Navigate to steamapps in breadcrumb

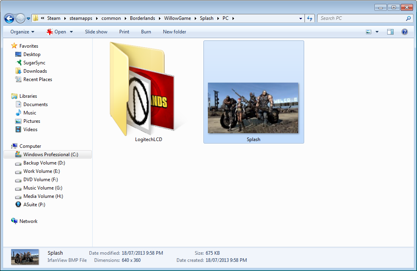click(81, 18)
